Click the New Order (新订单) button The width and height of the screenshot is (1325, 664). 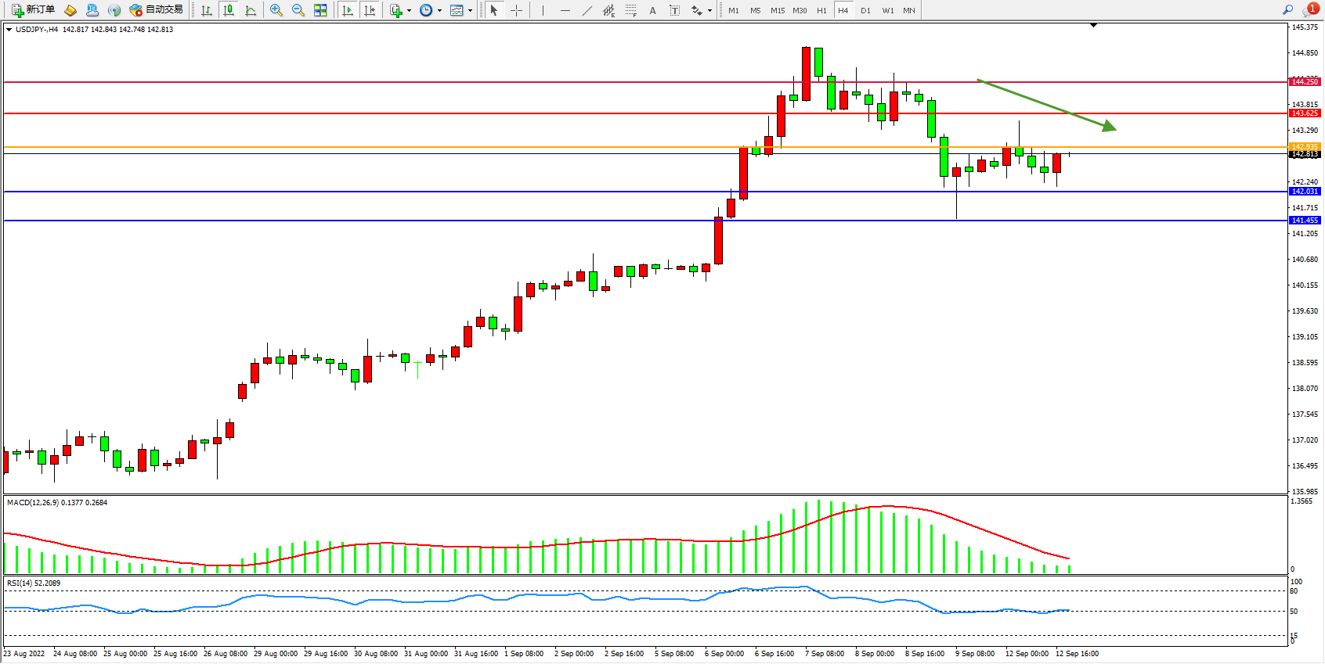(x=33, y=10)
